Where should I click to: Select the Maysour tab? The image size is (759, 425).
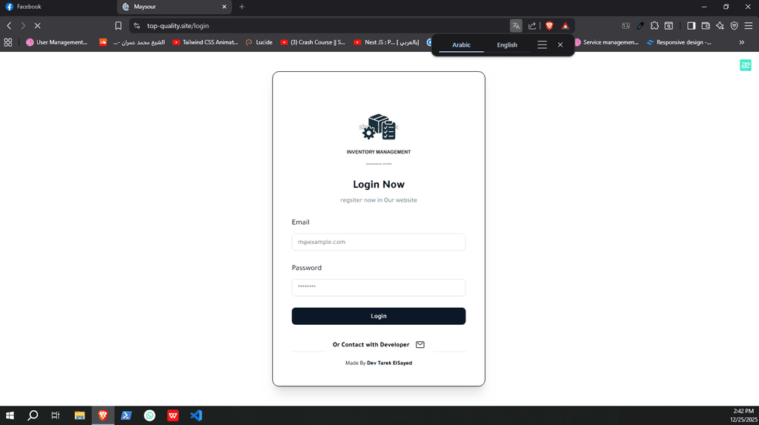tap(174, 7)
